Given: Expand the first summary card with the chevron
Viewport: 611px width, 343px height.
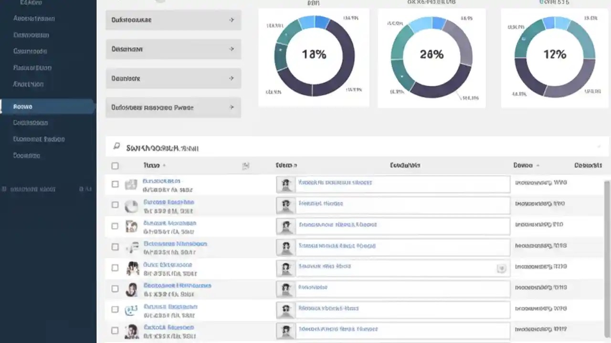Looking at the screenshot, I should [232, 20].
